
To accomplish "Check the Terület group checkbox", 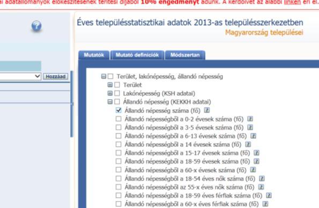I will (x=117, y=85).
